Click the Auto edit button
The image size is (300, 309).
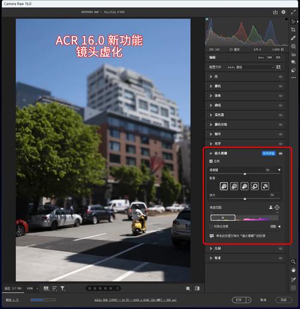[261, 58]
